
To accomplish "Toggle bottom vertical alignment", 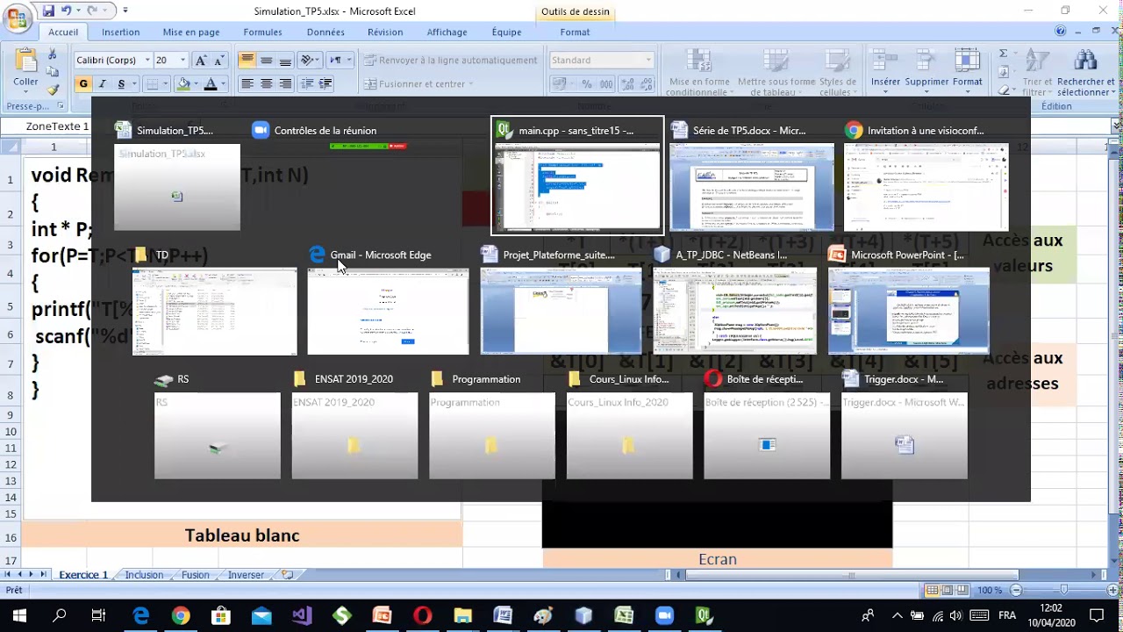I will click(285, 60).
